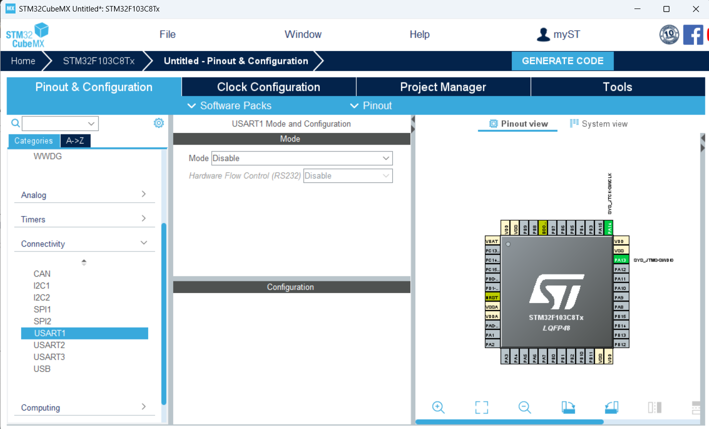Toggle Connectivity list sort arrows
The width and height of the screenshot is (709, 429).
tap(84, 262)
